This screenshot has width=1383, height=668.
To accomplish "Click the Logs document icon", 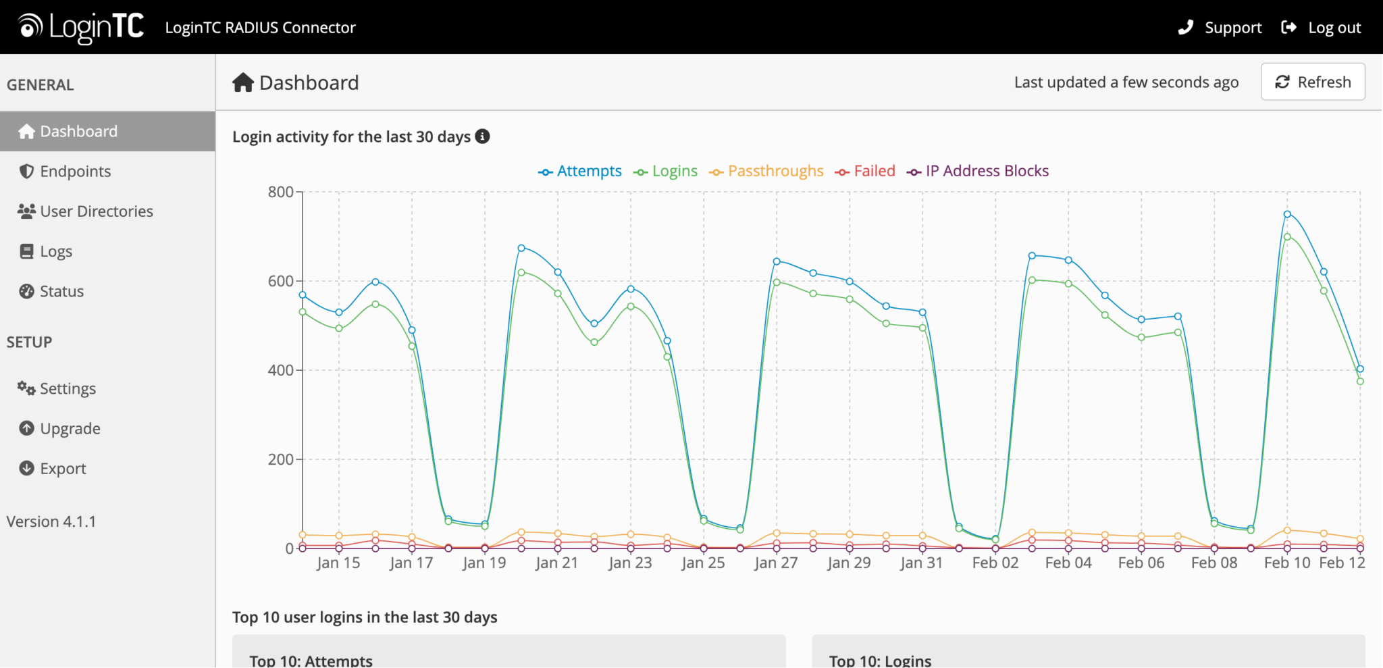I will [x=26, y=251].
